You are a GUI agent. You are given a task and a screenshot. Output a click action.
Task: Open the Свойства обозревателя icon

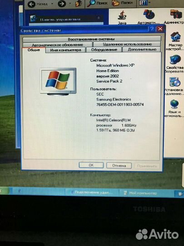[175, 64]
